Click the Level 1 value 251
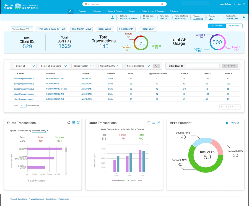The width and height of the screenshot is (249, 206). click(185, 79)
